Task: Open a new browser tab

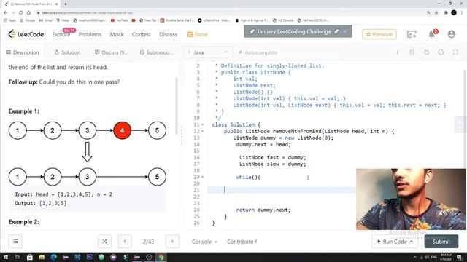Action: [x=66, y=4]
